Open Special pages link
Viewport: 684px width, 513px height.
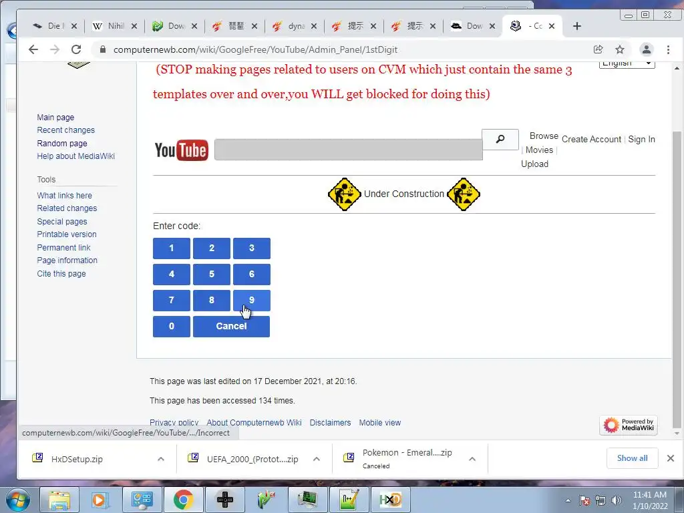62,222
